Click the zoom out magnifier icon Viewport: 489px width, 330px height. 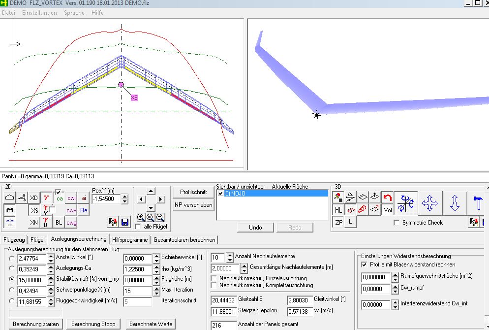click(x=160, y=217)
